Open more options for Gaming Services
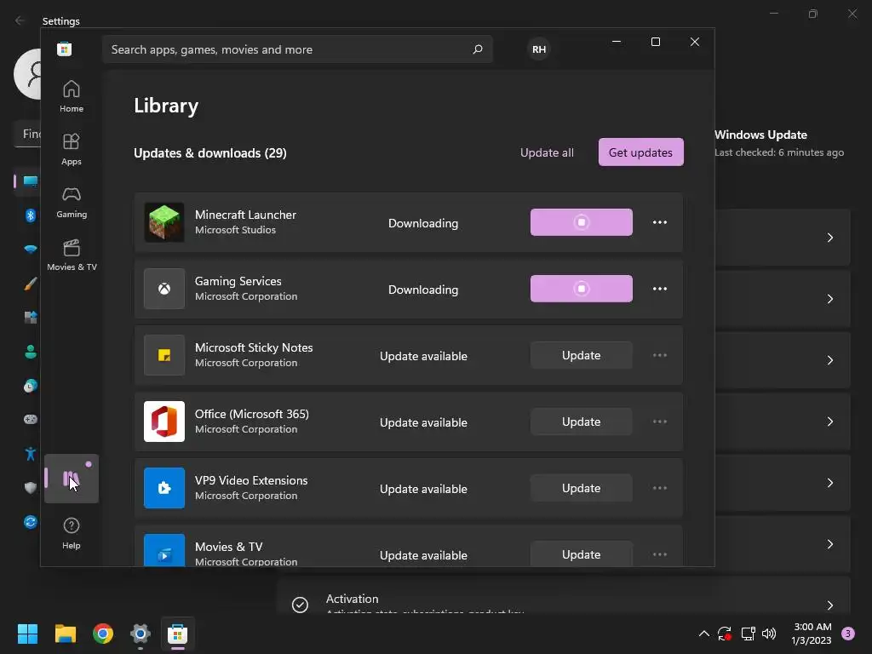872x654 pixels. [x=660, y=289]
